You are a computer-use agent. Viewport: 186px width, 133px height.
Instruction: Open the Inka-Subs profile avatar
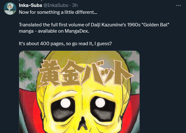[10, 8]
